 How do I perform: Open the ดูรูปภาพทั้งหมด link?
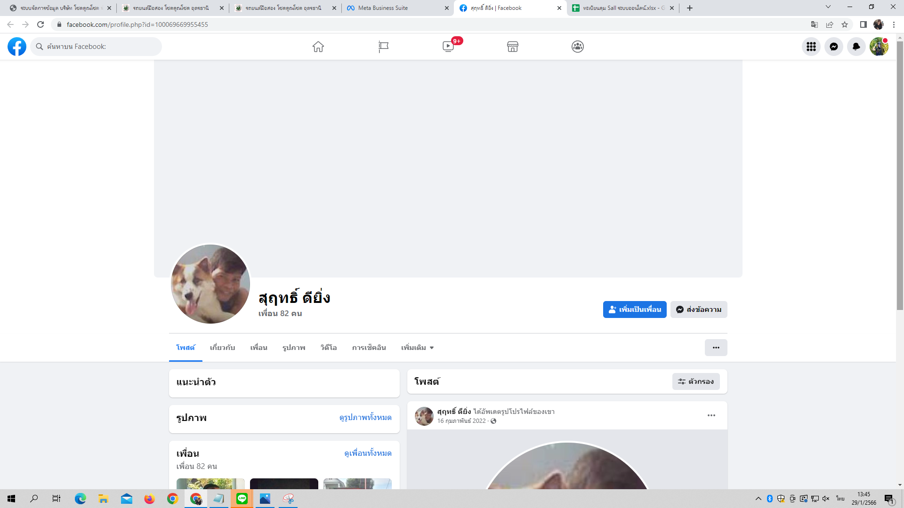(x=365, y=418)
